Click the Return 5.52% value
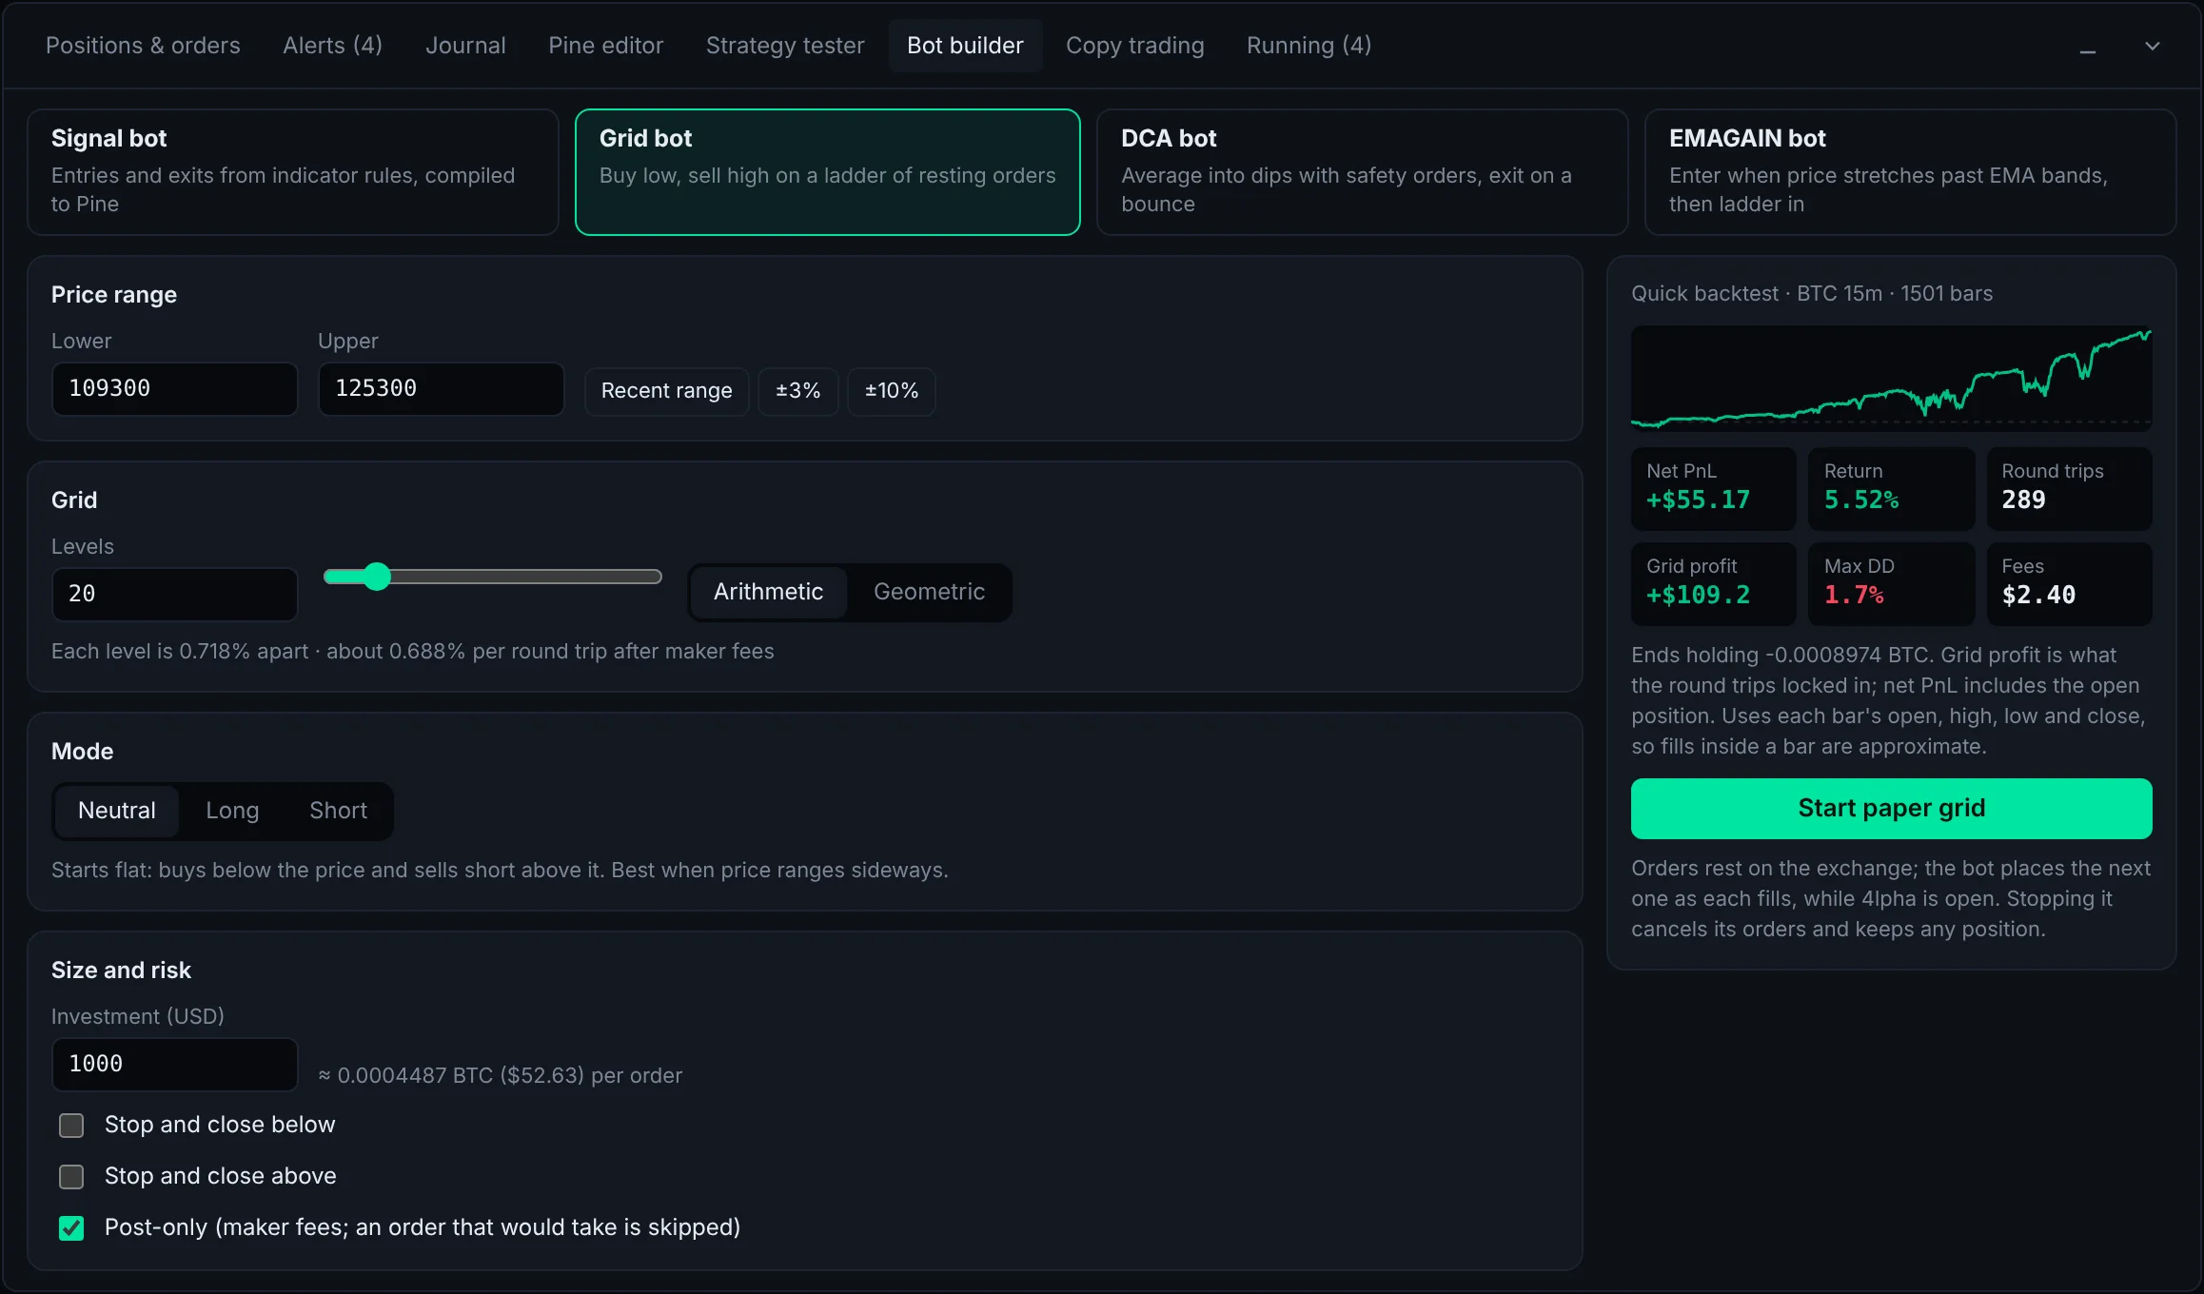 coord(1861,500)
